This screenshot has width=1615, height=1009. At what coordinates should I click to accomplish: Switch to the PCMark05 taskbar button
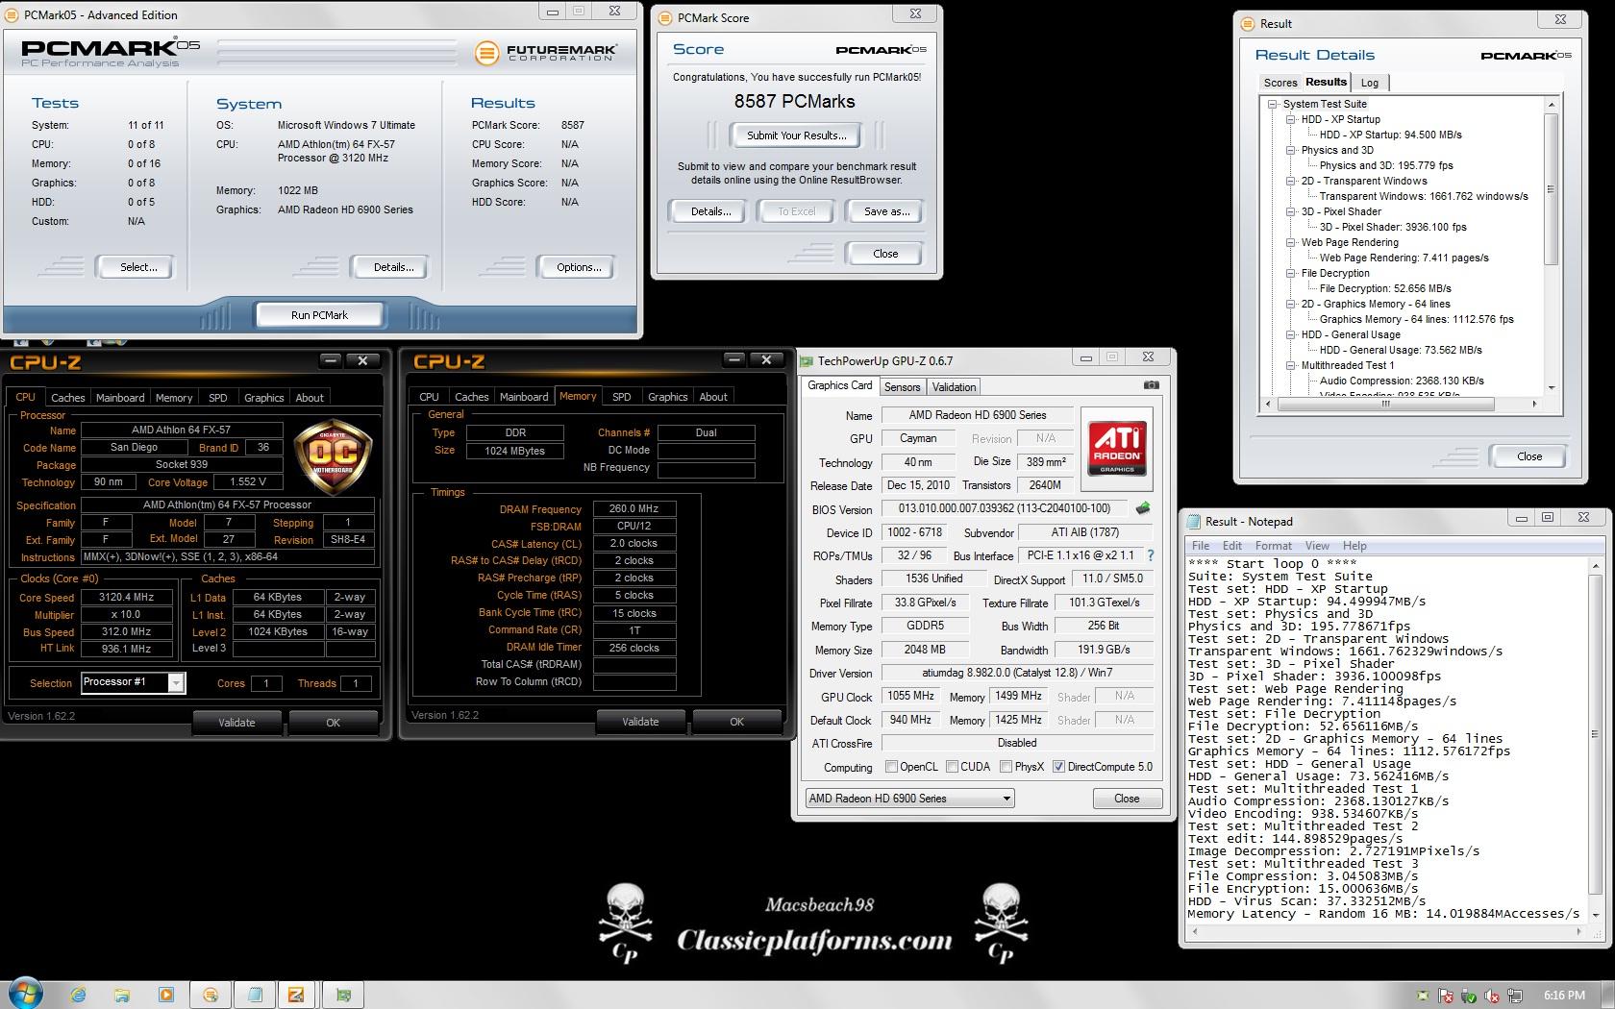[x=211, y=995]
